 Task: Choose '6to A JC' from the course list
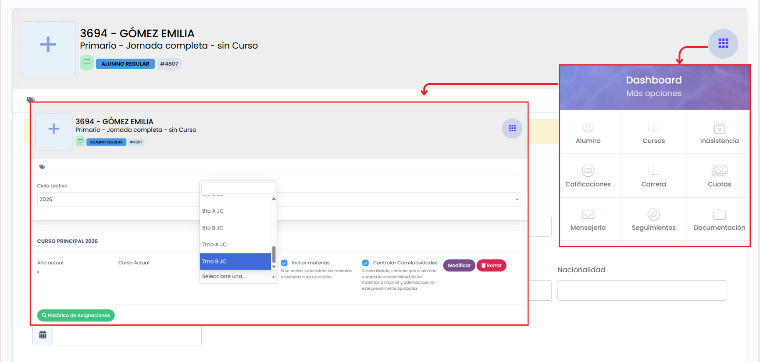235,211
